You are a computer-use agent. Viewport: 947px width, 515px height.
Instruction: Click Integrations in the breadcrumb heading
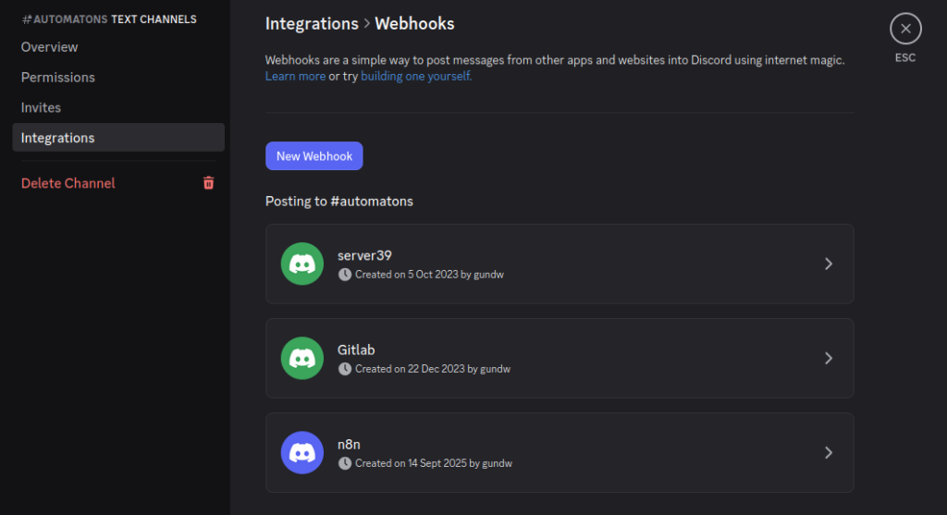tap(312, 24)
